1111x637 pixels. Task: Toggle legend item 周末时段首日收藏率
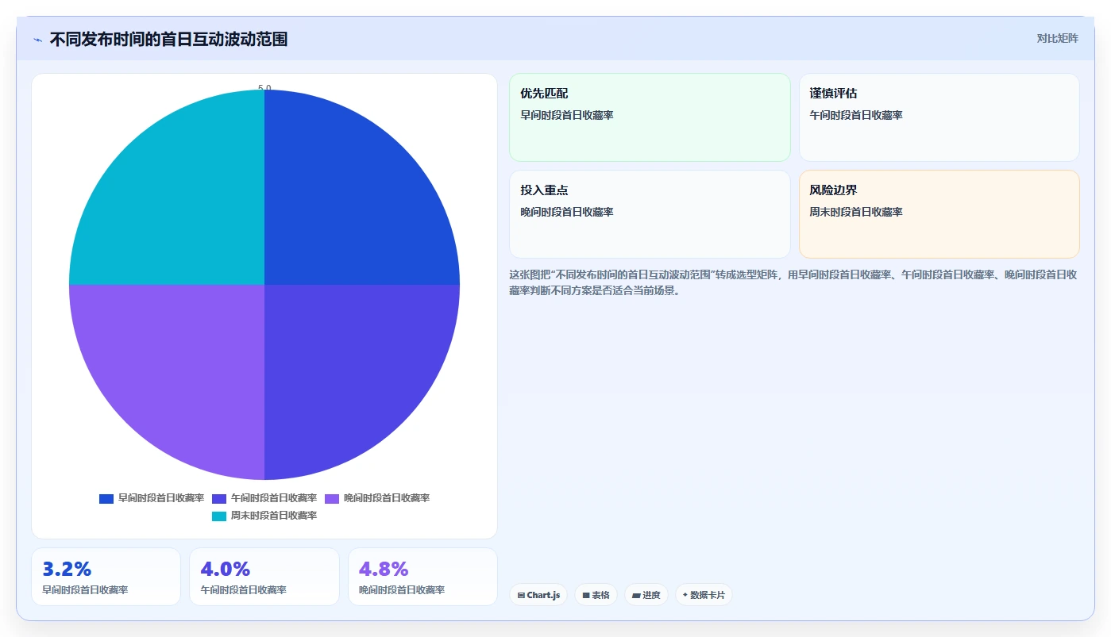click(264, 516)
